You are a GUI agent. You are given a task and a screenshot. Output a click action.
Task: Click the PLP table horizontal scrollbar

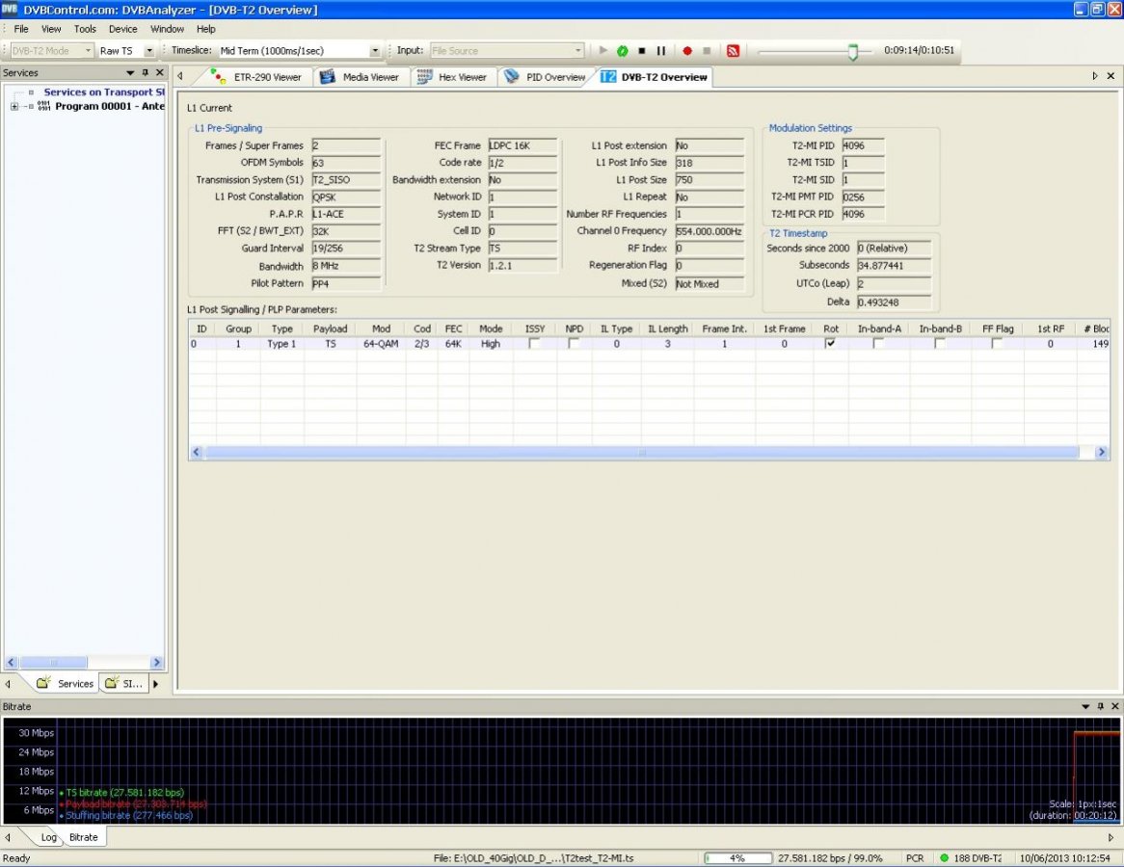pos(641,452)
